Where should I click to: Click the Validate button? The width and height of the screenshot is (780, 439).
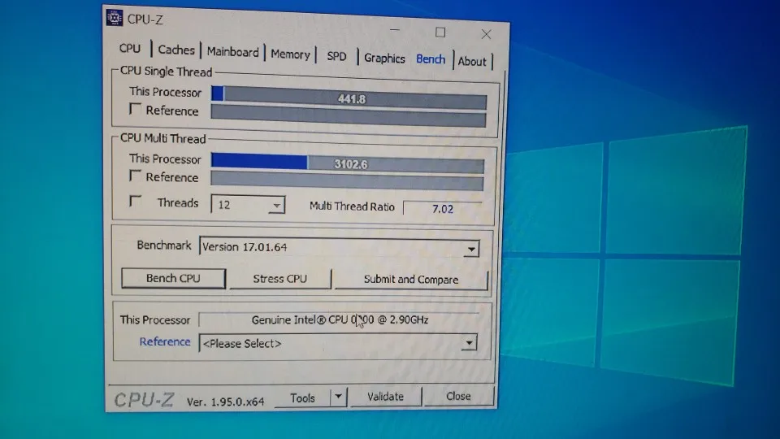(x=385, y=397)
